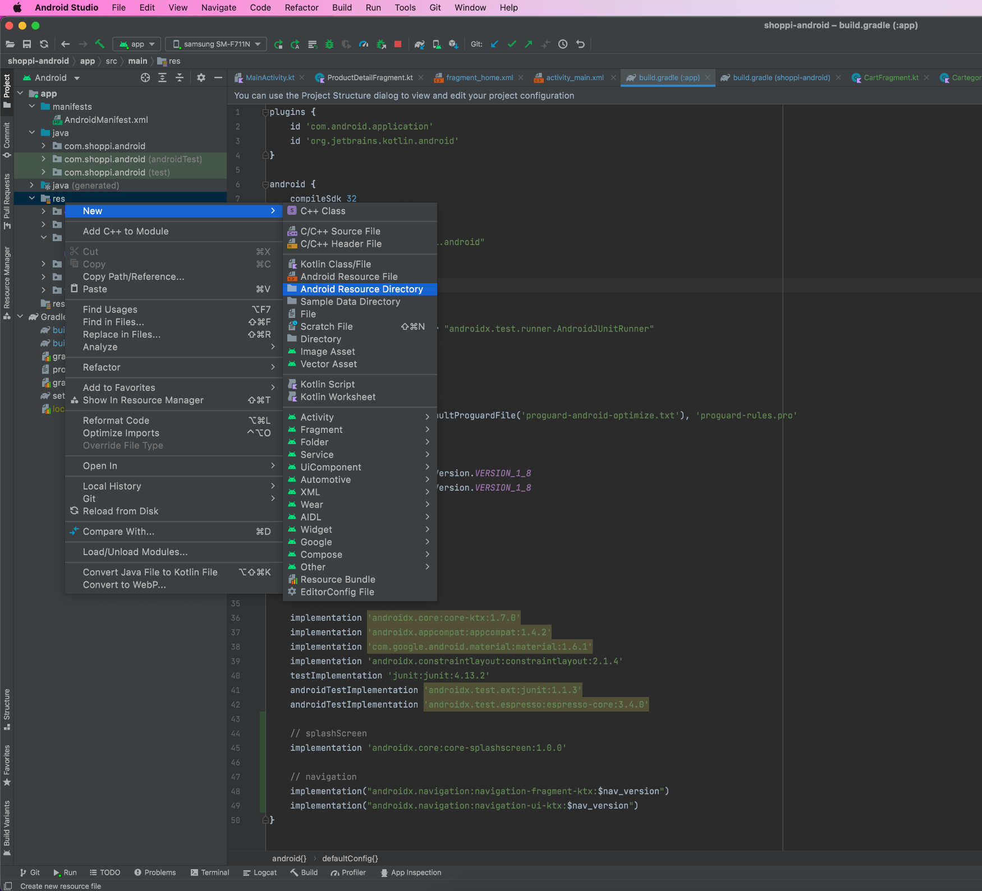Stop the running app with the red square
Image resolution: width=982 pixels, height=891 pixels.
[398, 44]
